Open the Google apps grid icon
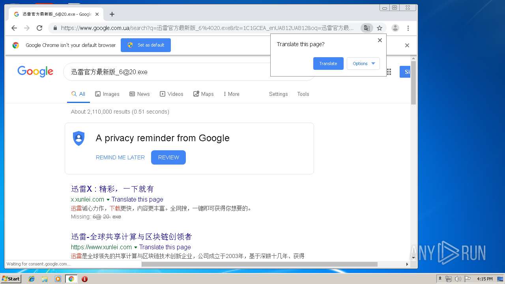The image size is (505, 284). coord(389,72)
